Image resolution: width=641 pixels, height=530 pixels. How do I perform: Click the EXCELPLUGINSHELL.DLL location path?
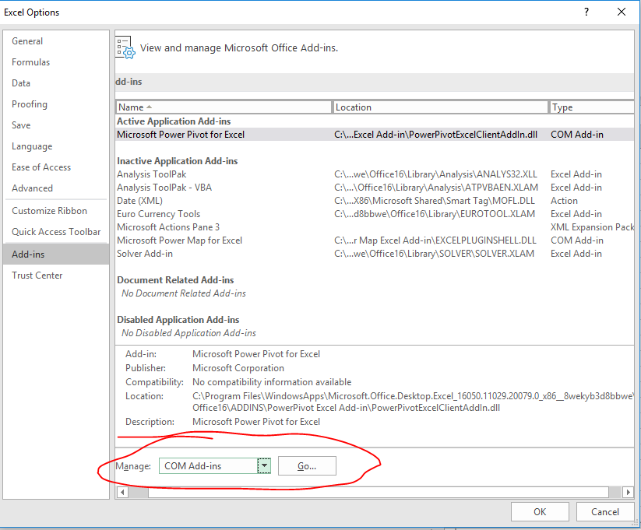point(435,240)
